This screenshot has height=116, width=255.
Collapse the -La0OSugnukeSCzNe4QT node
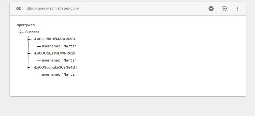29,67
